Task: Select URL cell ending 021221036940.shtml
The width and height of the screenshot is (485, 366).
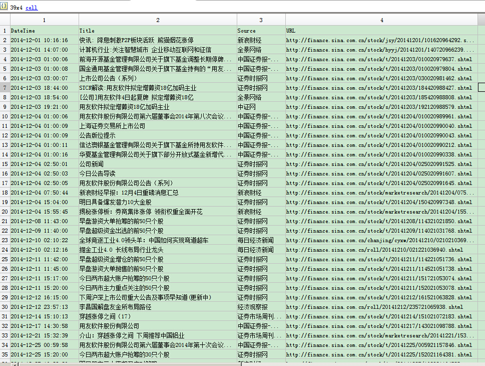Action: [x=382, y=250]
